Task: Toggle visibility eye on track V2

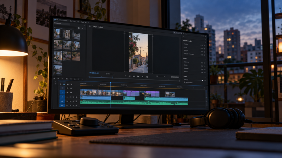Action: click(x=71, y=88)
